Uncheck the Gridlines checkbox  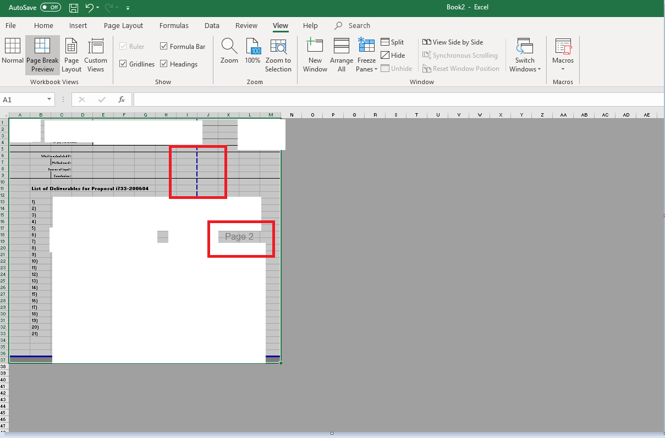pyautogui.click(x=123, y=64)
